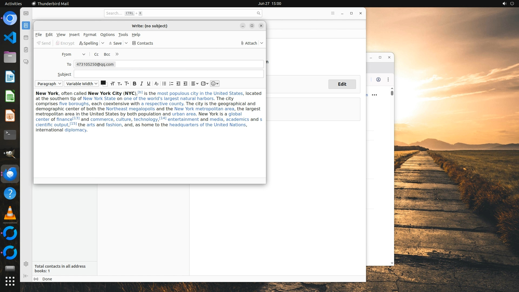Open the Variable Width font dropdown

click(81, 84)
